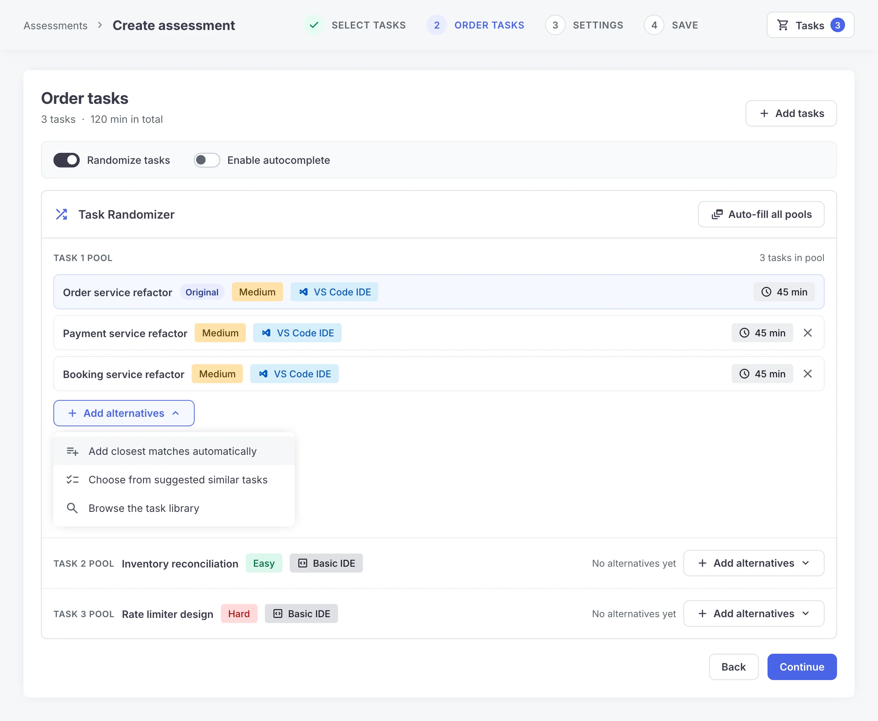Viewport: 878px width, 721px height.
Task: Click the plus icon on Add tasks button
Action: 764,113
